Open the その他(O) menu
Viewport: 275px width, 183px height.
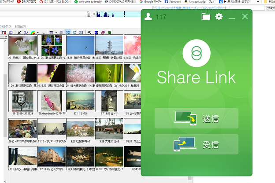point(20,26)
